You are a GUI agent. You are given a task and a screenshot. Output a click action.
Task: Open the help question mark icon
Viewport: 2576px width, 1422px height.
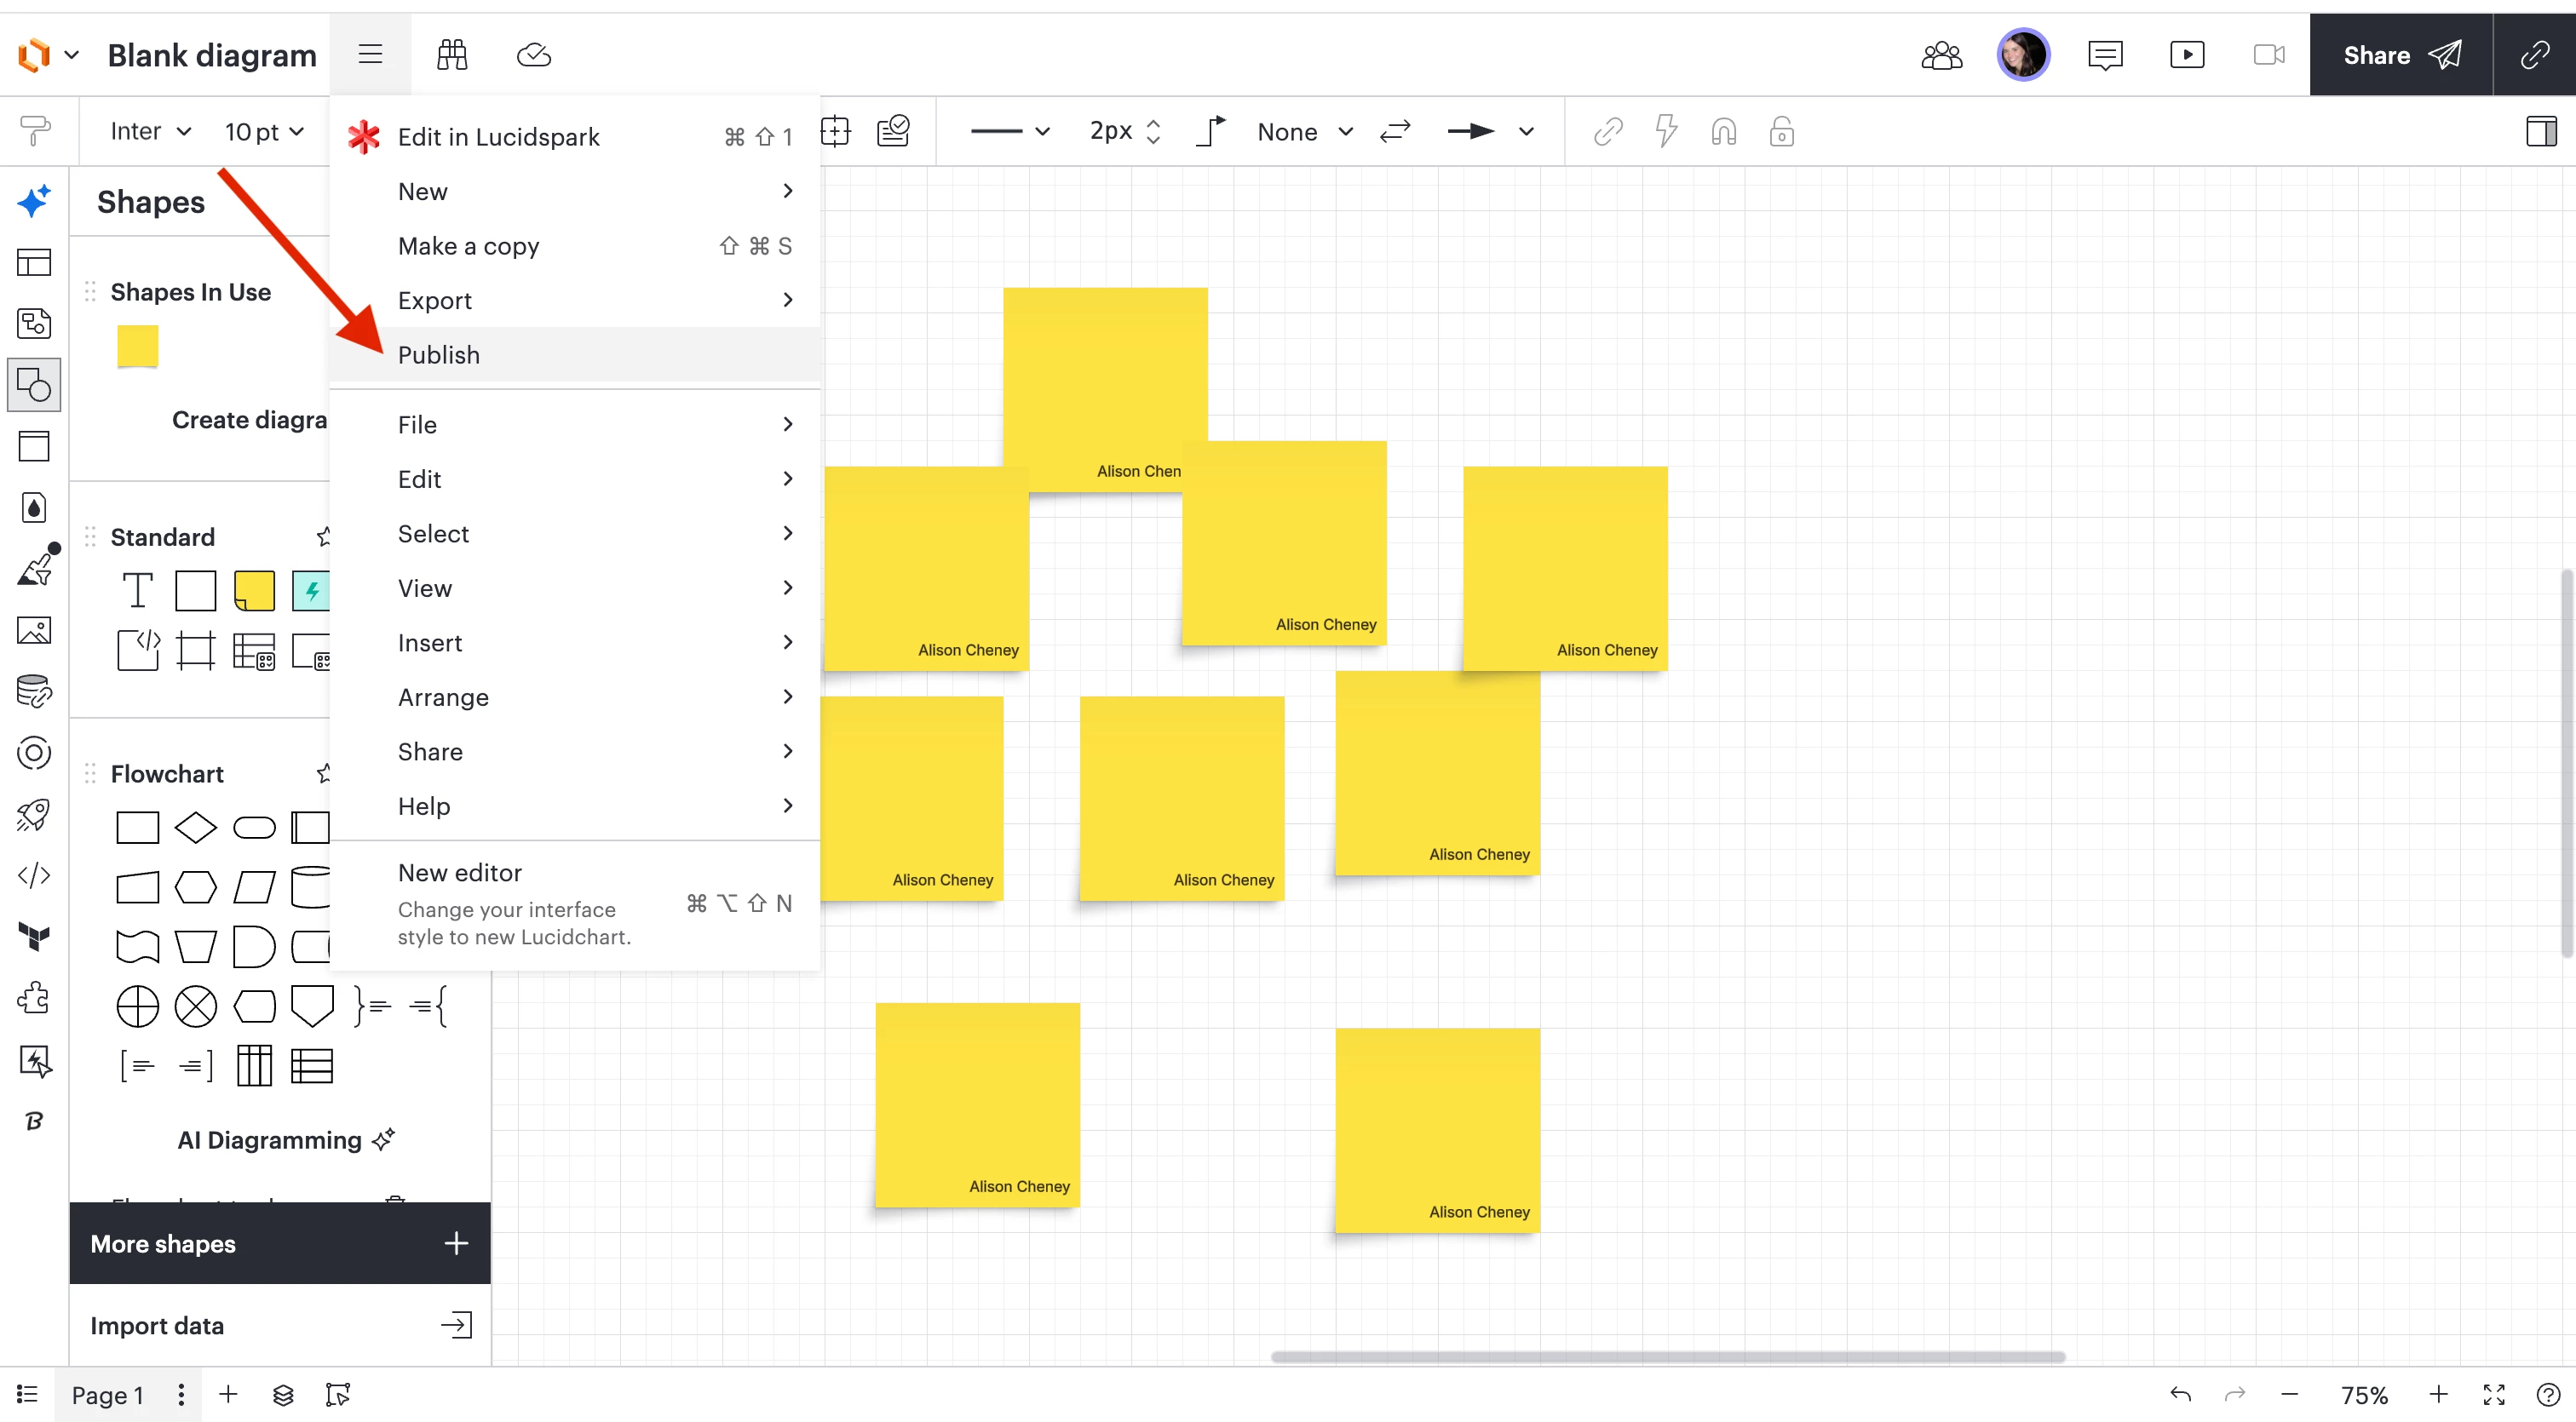[x=2549, y=1395]
